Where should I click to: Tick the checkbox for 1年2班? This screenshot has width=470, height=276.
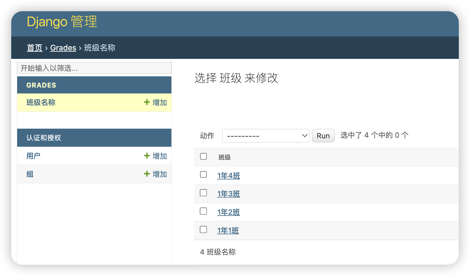point(204,211)
